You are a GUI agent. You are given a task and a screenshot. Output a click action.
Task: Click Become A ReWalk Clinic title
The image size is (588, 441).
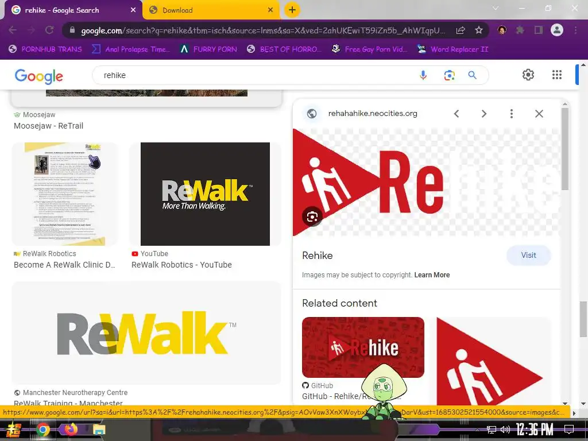(64, 265)
